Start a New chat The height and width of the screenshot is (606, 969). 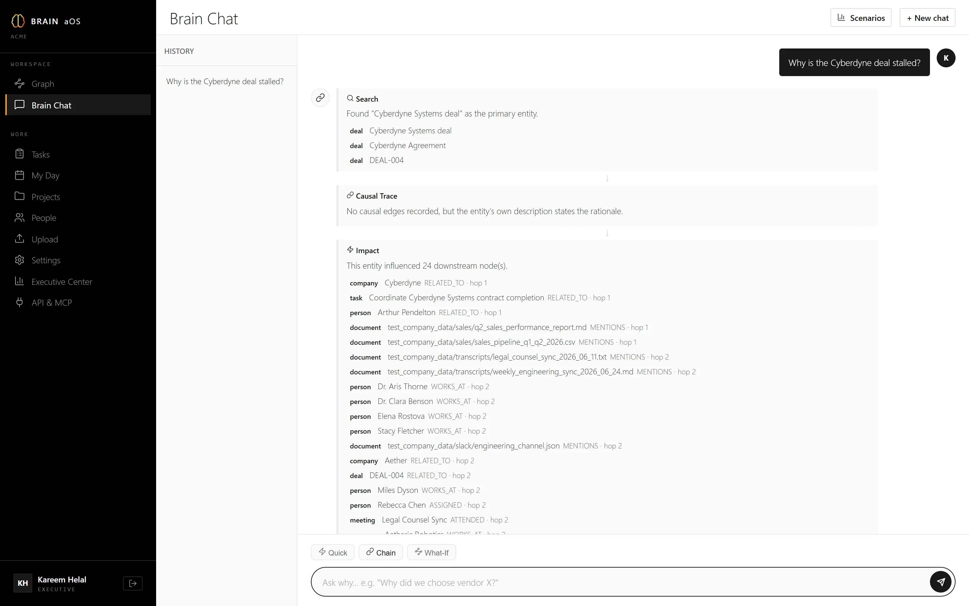point(927,18)
